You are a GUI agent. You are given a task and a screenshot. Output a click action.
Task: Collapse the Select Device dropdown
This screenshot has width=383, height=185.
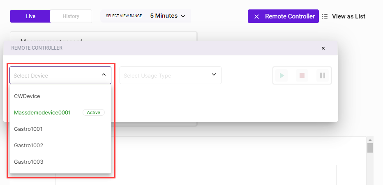[x=60, y=75]
